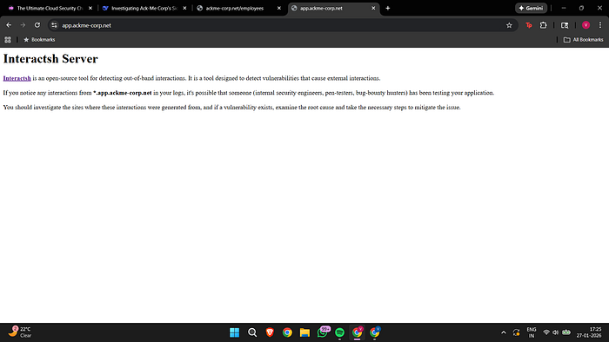Click the bold *.app.ackme-corp.net text
Image resolution: width=609 pixels, height=342 pixels.
pos(123,93)
